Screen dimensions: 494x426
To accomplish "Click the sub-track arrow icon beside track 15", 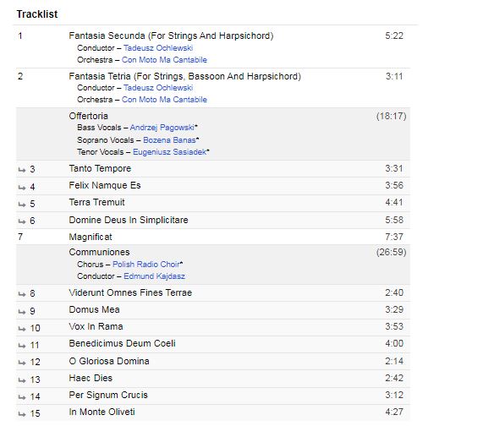I will (x=22, y=414).
